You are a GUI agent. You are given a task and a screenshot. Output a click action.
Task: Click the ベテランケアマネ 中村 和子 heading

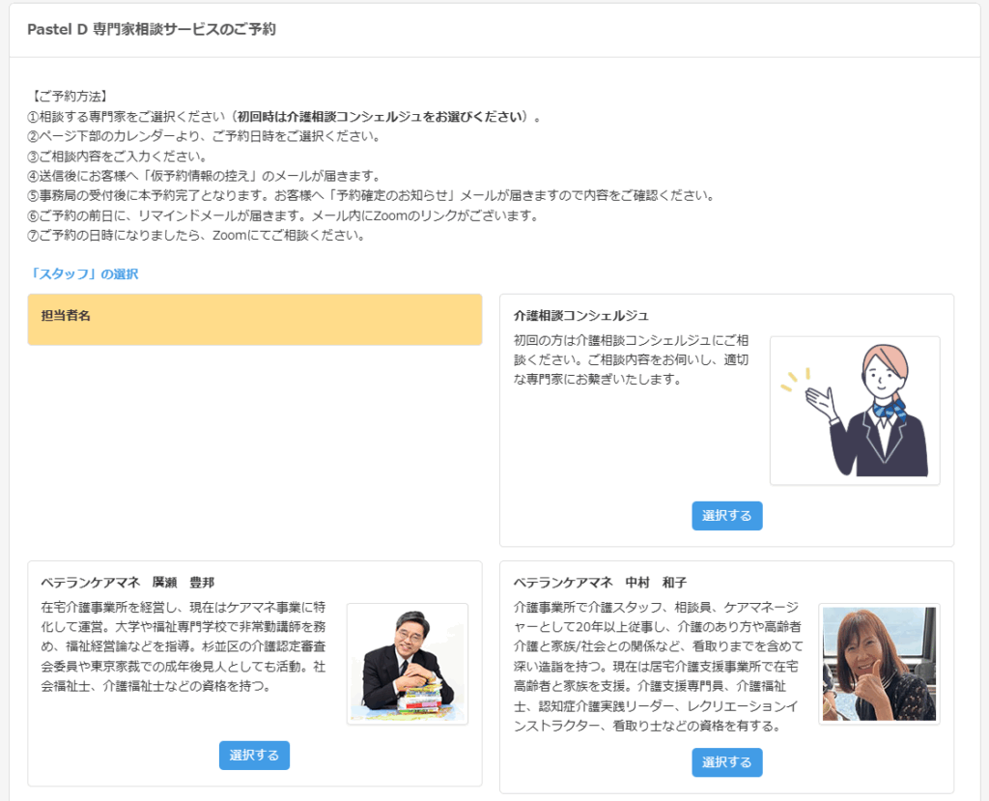tap(600, 582)
